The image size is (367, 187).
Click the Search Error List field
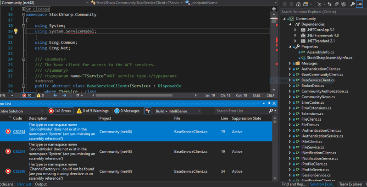pyautogui.click(x=242, y=111)
